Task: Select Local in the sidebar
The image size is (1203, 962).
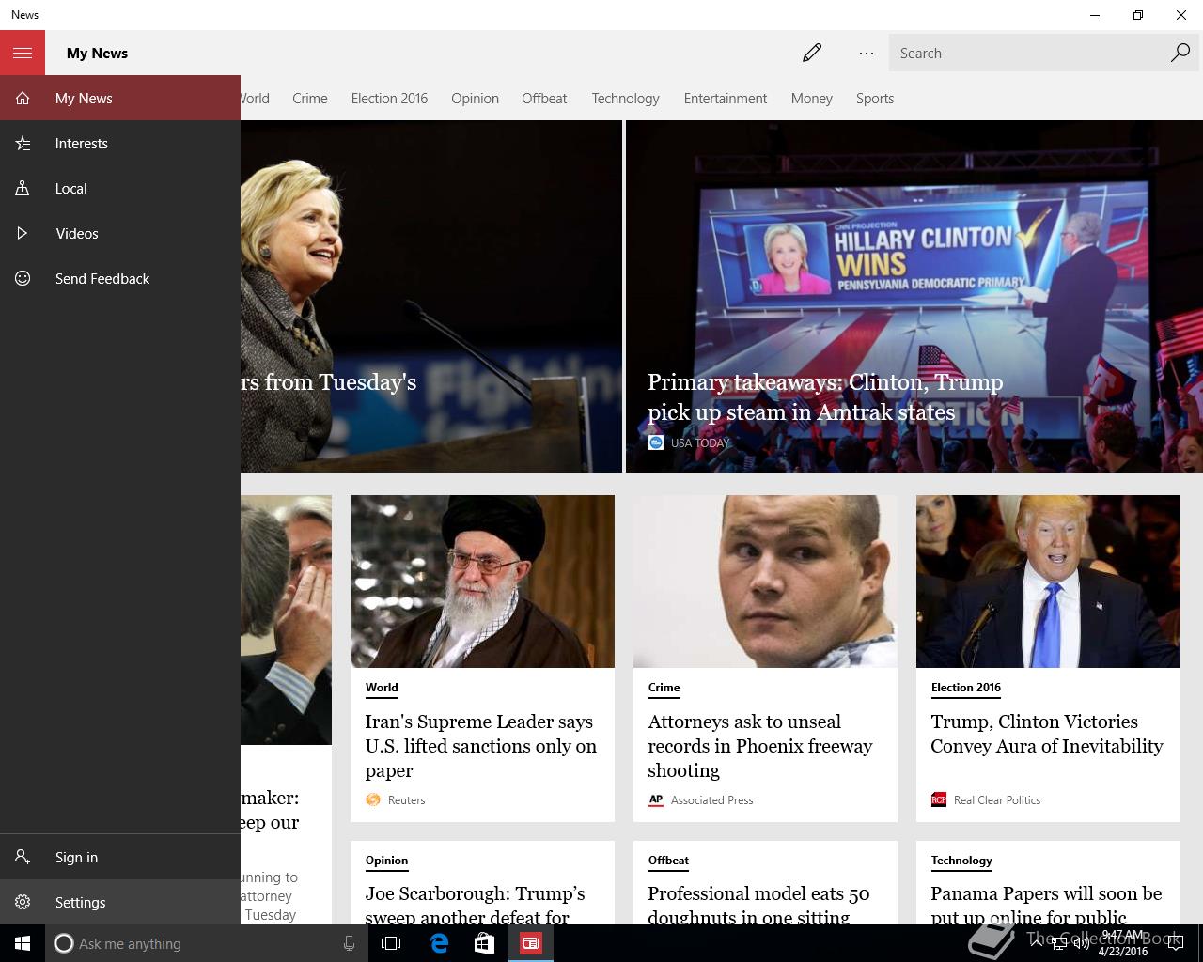Action: click(120, 188)
